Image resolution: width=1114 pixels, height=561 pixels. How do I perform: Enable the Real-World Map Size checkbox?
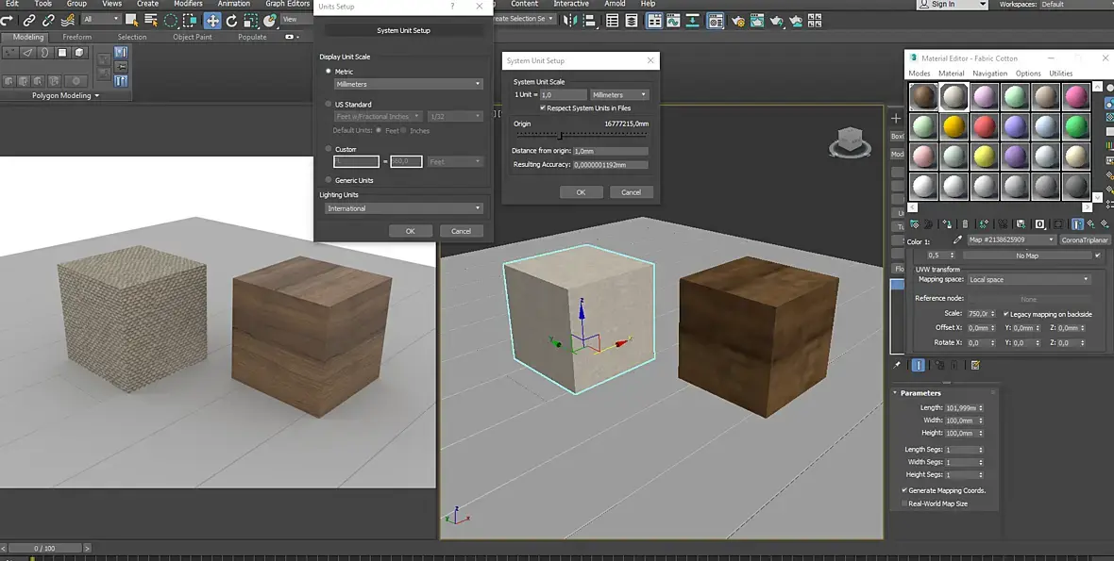904,503
